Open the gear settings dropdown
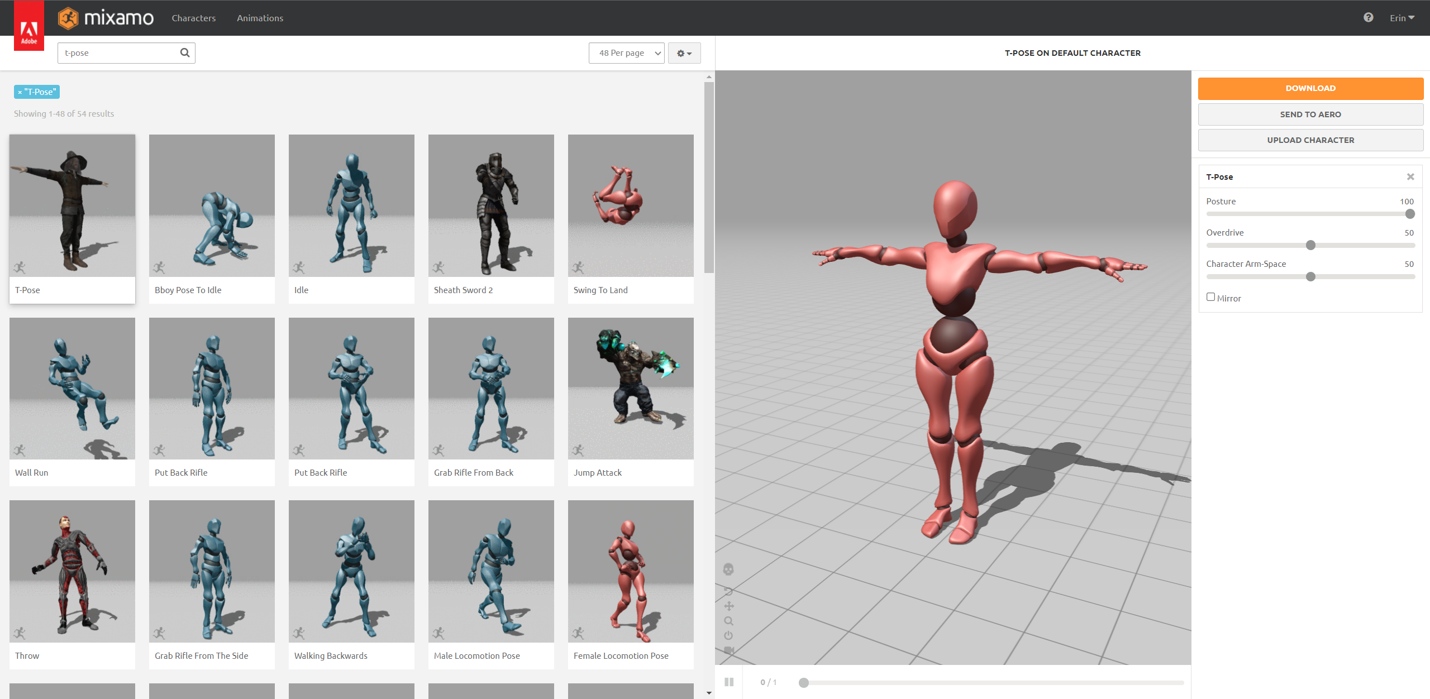This screenshot has width=1430, height=699. (684, 53)
